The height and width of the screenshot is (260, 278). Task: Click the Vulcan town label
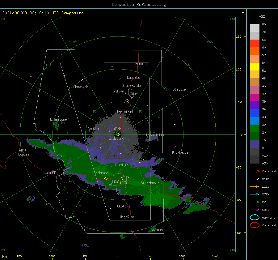click(157, 230)
